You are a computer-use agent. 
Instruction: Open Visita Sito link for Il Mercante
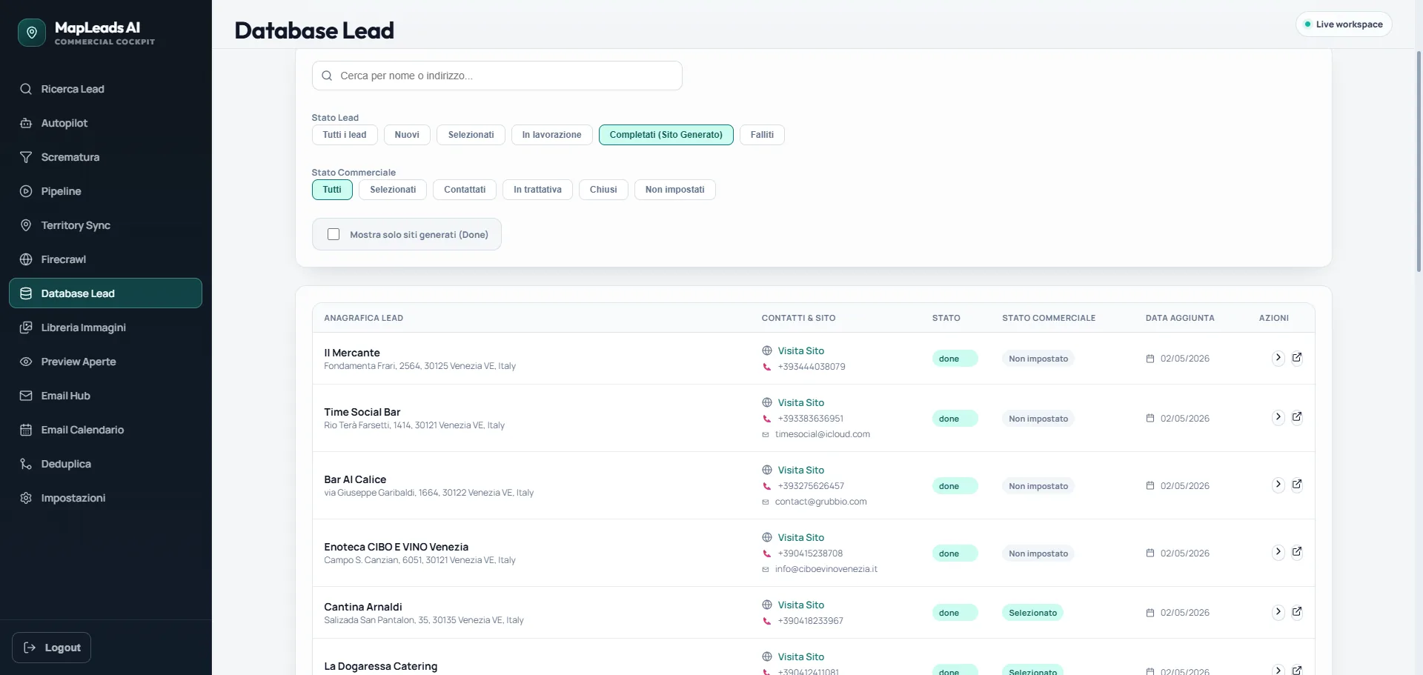[800, 350]
